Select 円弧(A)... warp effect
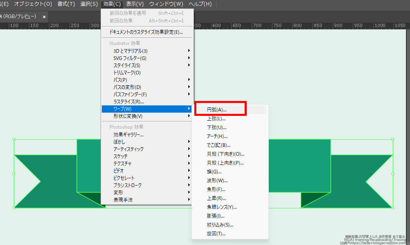This screenshot has height=245, width=410. point(217,110)
